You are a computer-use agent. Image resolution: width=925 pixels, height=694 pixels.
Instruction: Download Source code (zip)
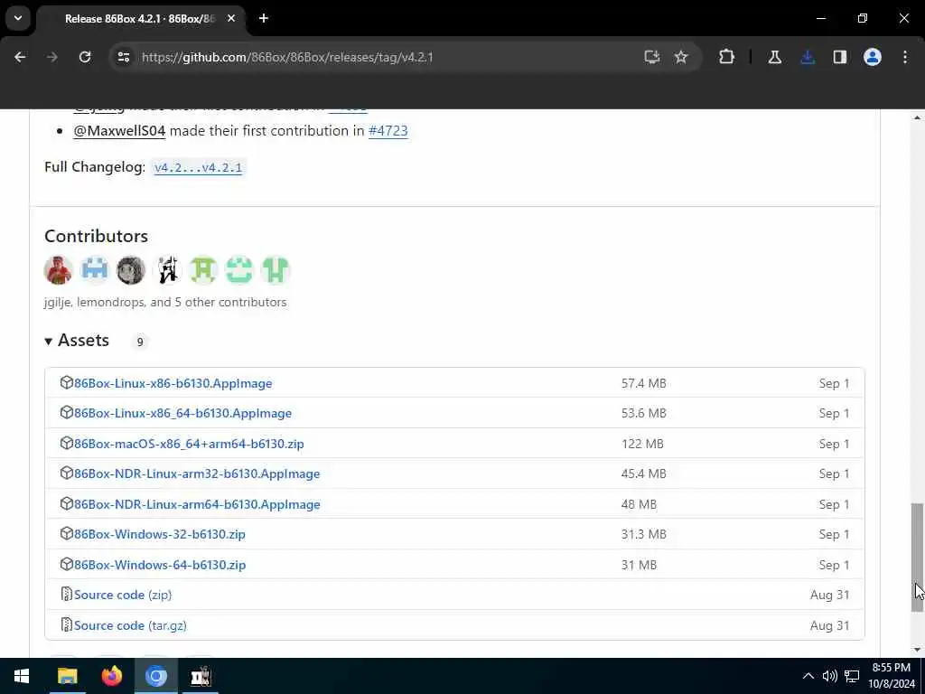coord(123,595)
